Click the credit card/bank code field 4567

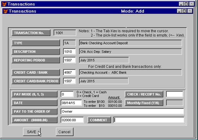(x=69, y=73)
